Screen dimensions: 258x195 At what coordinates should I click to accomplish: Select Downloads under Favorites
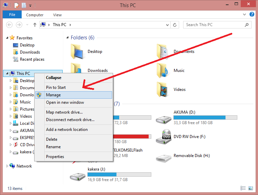pyautogui.click(x=30, y=52)
